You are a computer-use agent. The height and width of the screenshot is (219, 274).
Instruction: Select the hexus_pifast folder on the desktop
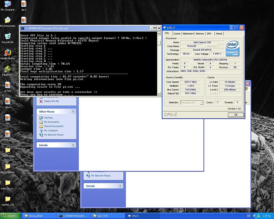pos(8,168)
